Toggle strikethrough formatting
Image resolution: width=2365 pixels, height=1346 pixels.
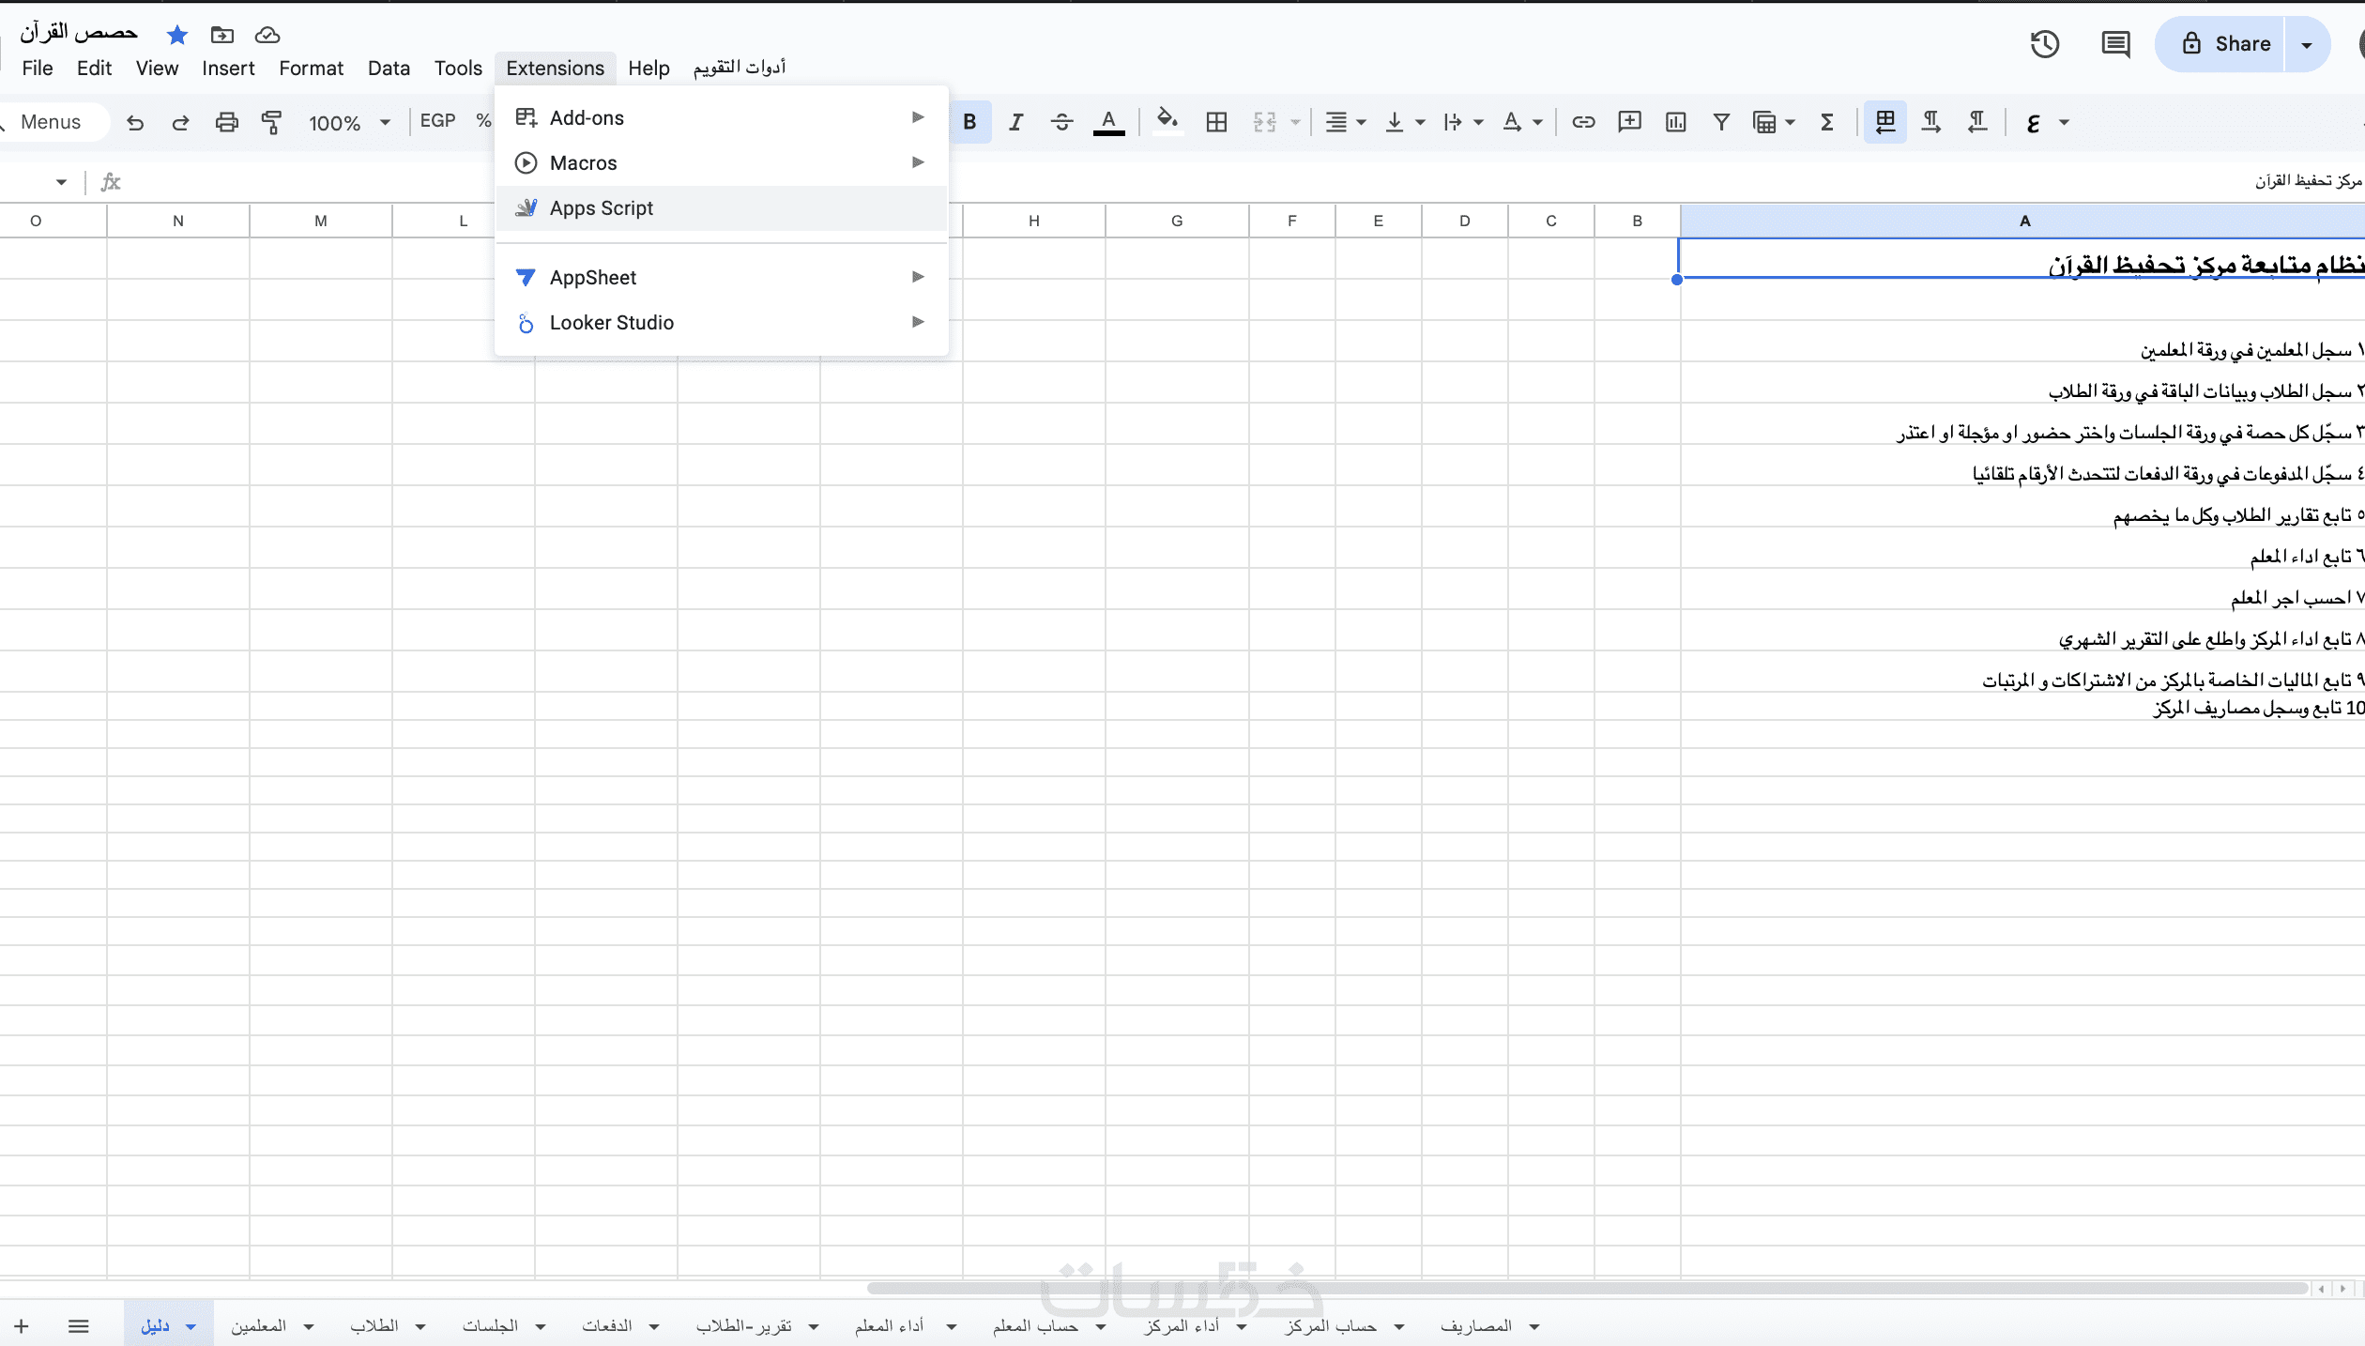[x=1061, y=122]
